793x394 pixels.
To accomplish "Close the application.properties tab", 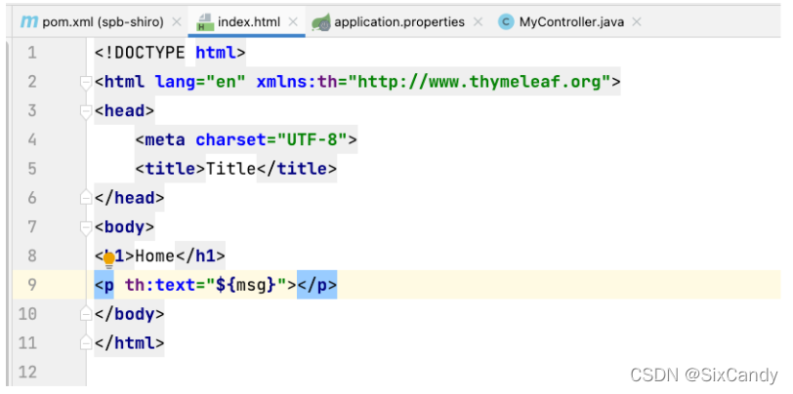I will click(x=478, y=22).
